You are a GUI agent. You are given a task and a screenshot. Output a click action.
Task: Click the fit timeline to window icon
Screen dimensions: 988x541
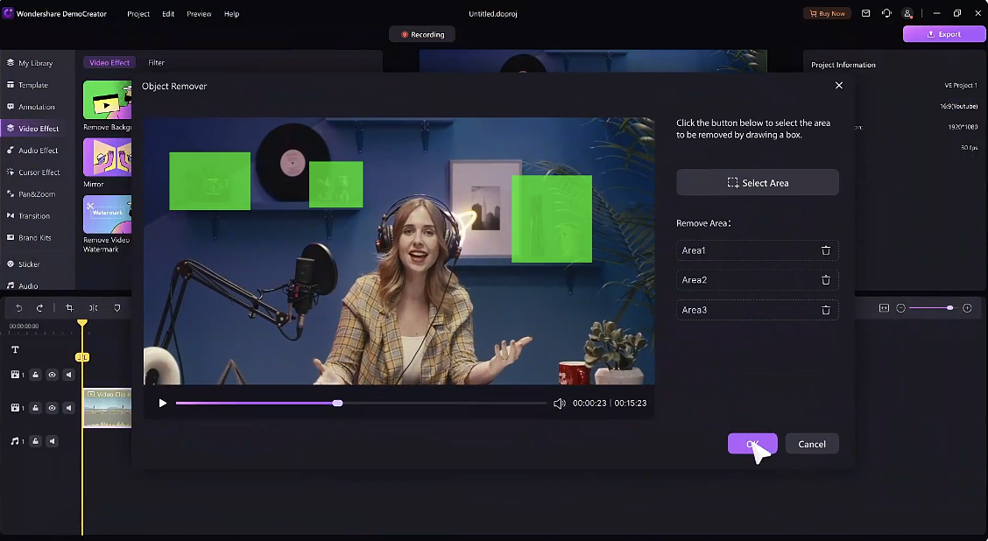tap(884, 308)
